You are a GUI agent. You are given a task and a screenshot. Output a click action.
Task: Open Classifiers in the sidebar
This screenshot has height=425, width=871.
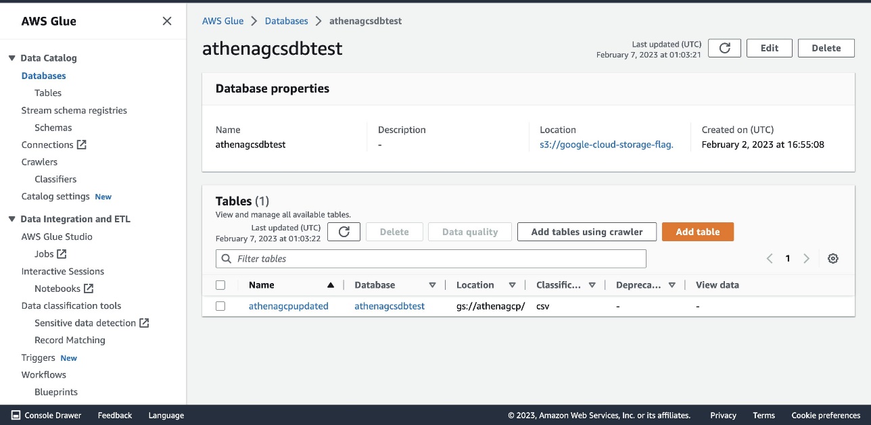[55, 179]
